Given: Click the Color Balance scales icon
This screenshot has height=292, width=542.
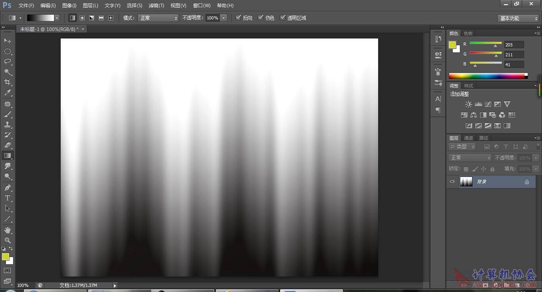Looking at the screenshot, I should click(473, 115).
